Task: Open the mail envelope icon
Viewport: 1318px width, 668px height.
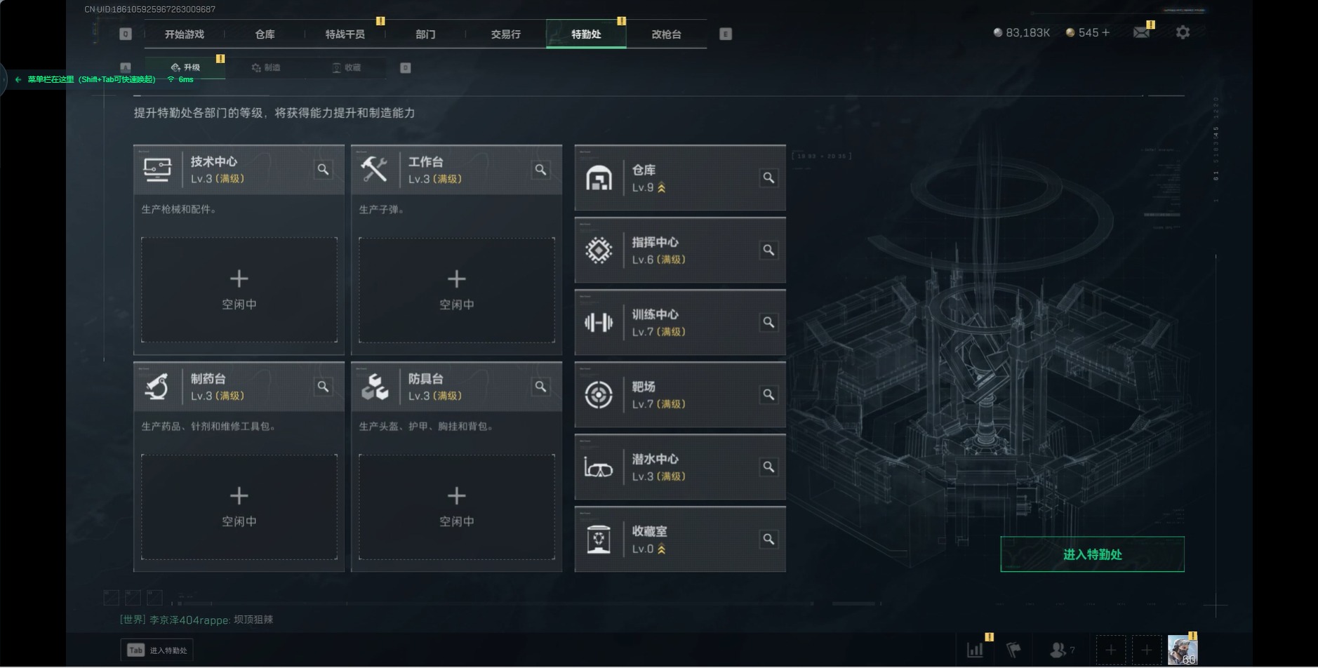Action: tap(1141, 32)
